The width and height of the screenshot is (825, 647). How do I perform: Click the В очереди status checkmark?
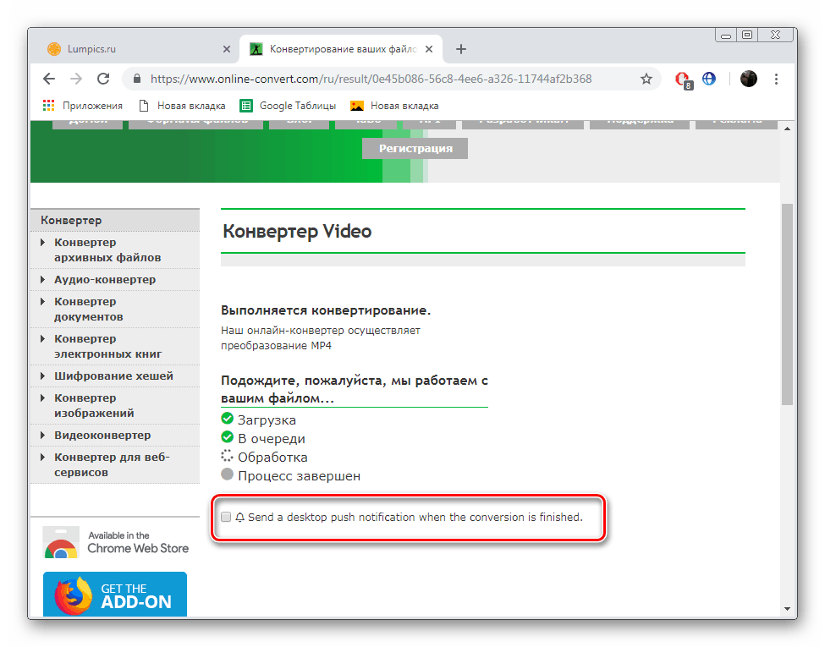click(227, 436)
